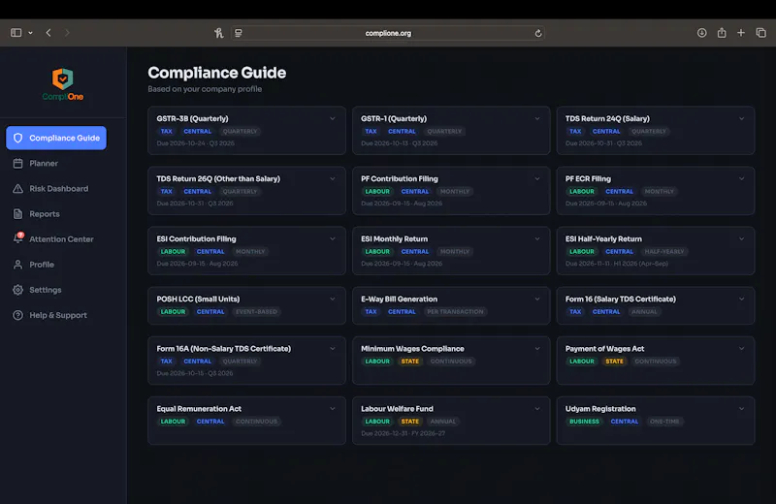This screenshot has width=776, height=504.
Task: Click the Settings gear icon
Action: coord(17,290)
